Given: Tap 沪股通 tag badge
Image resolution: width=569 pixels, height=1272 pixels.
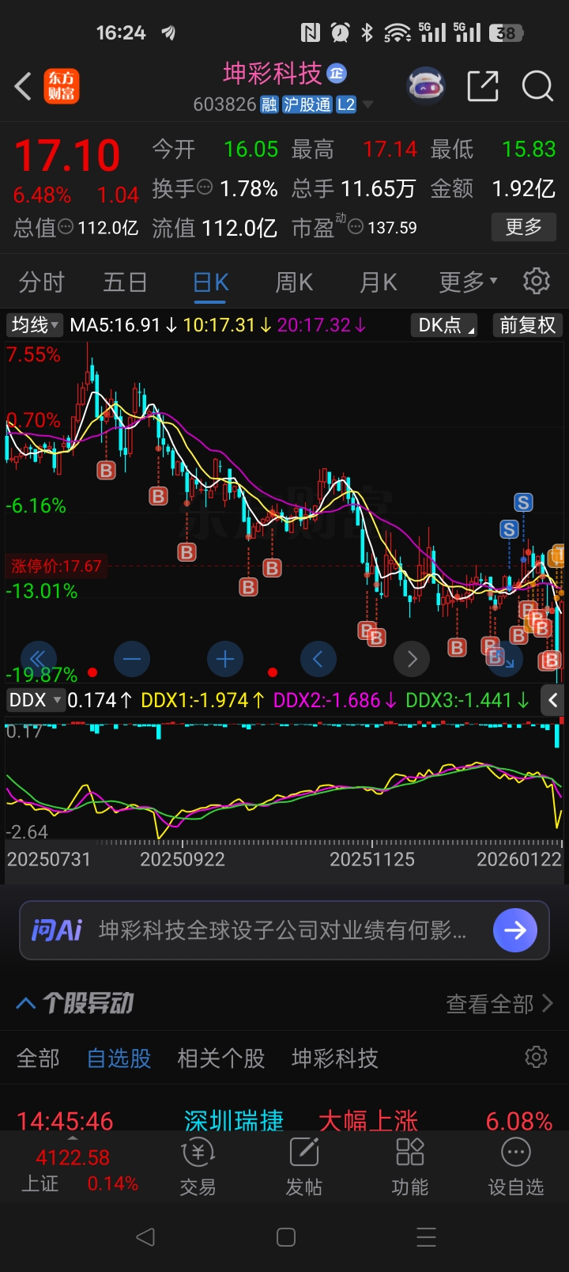Looking at the screenshot, I should pos(307,104).
